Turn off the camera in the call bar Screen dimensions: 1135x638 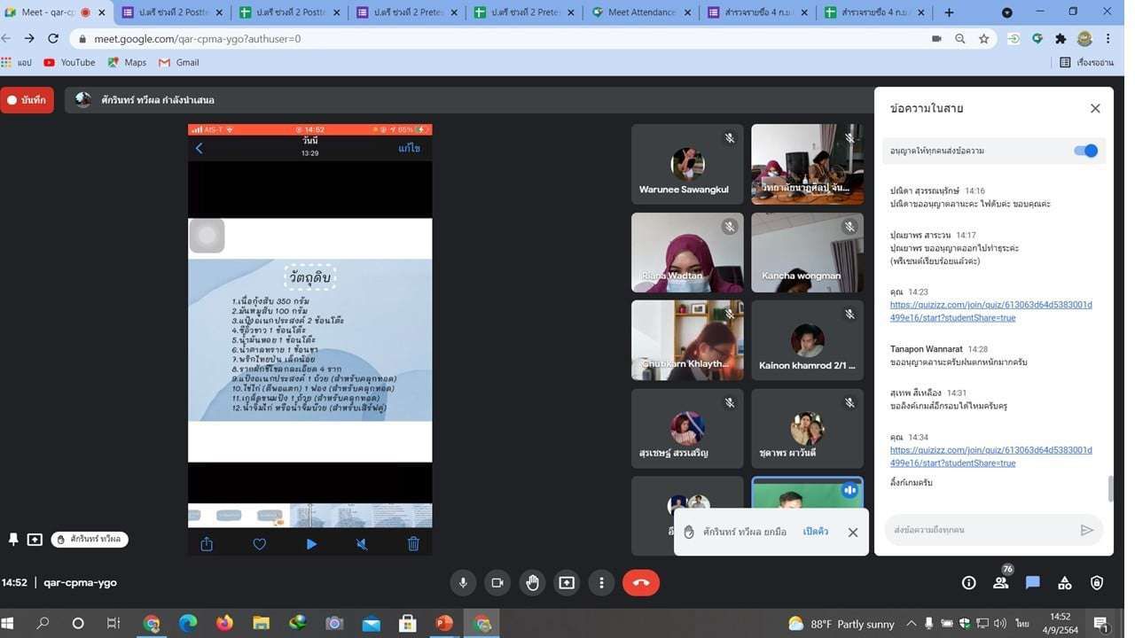pyautogui.click(x=497, y=582)
